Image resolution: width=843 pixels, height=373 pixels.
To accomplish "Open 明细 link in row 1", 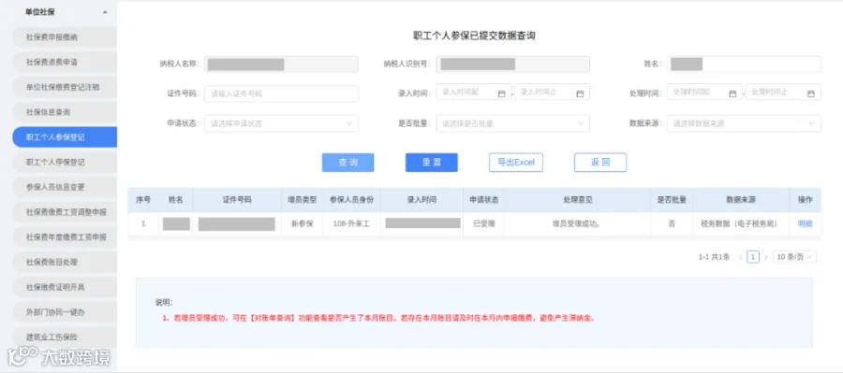I will [805, 223].
